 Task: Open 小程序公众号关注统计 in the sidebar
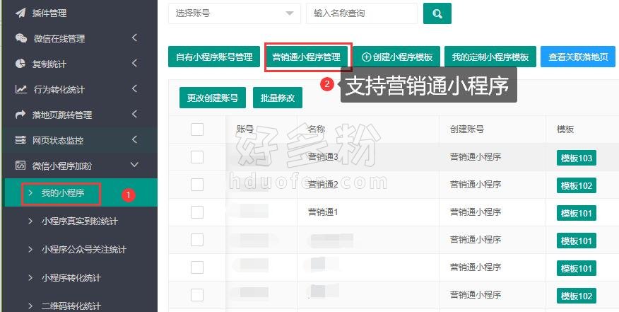click(83, 250)
